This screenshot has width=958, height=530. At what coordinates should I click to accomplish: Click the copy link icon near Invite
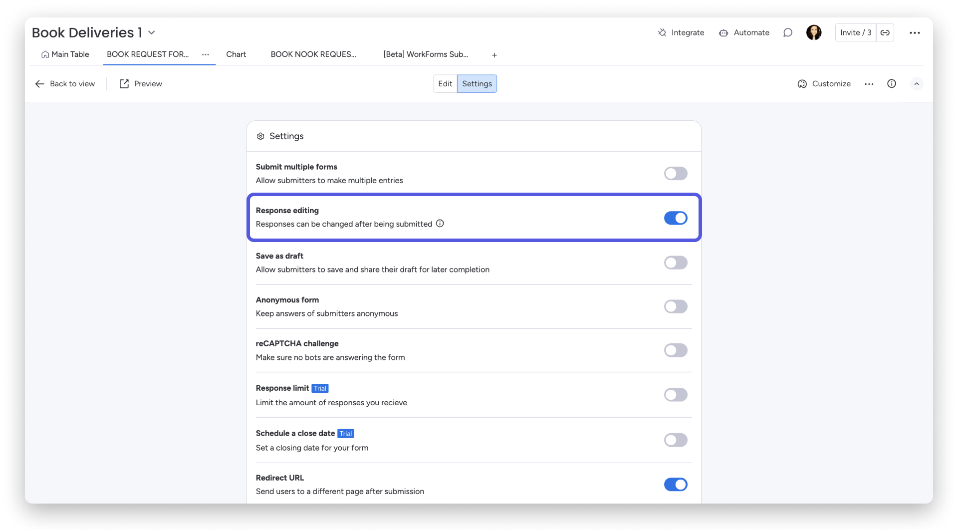pyautogui.click(x=886, y=32)
